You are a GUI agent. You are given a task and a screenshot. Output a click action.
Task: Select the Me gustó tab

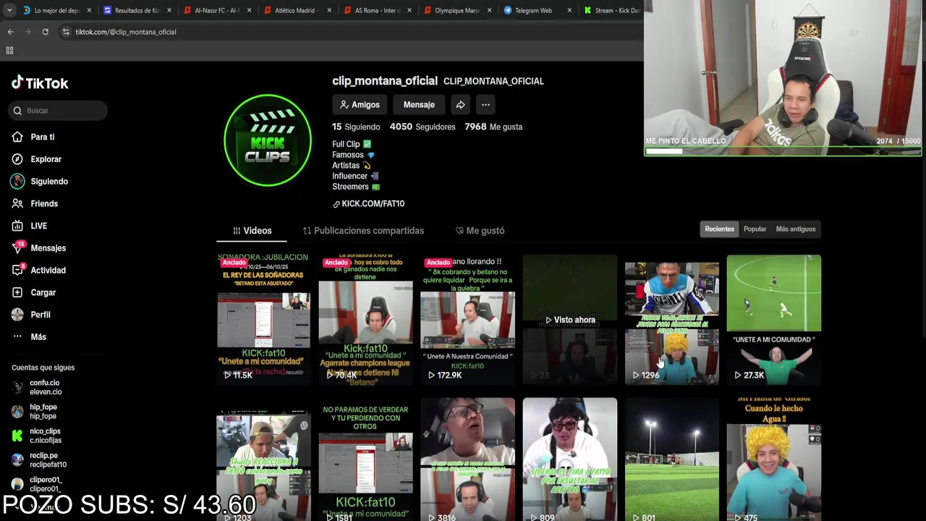tap(480, 231)
